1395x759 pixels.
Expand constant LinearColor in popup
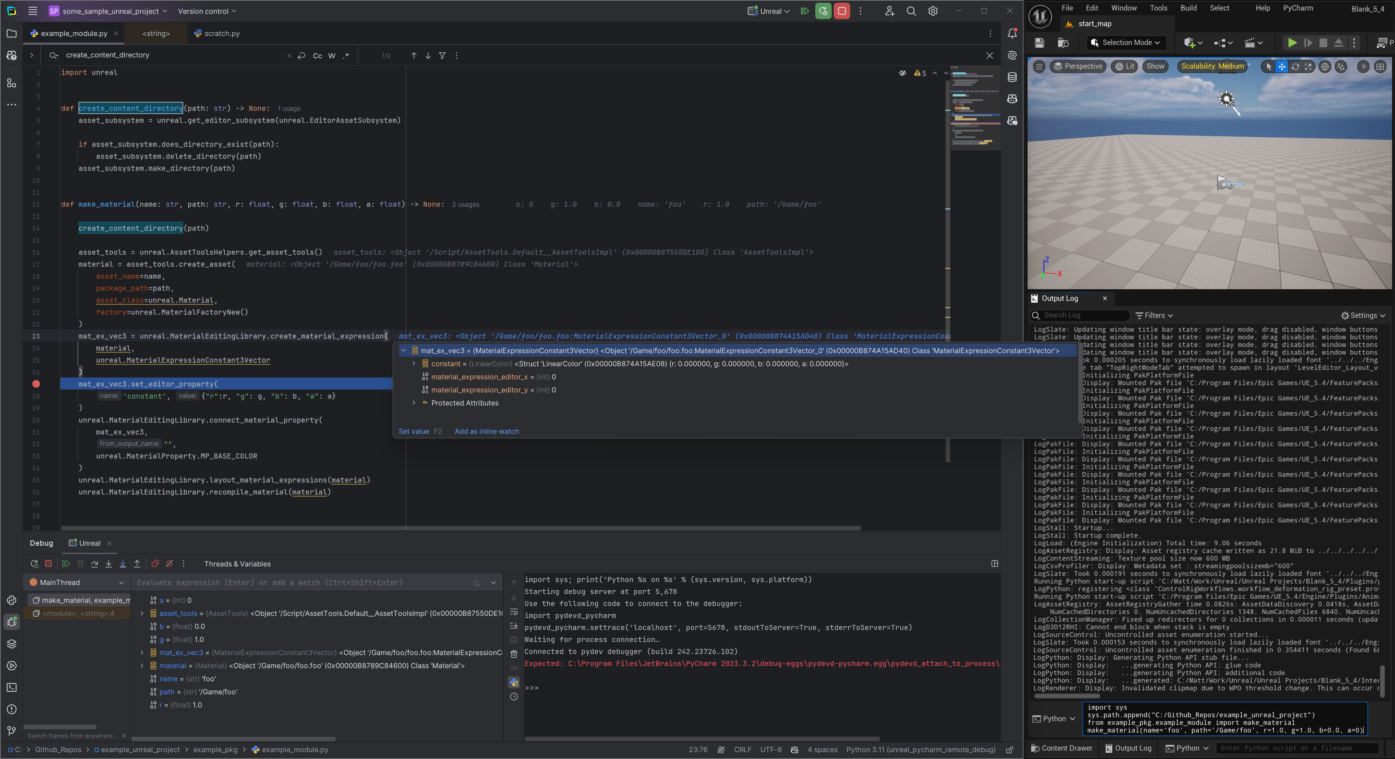(x=414, y=364)
